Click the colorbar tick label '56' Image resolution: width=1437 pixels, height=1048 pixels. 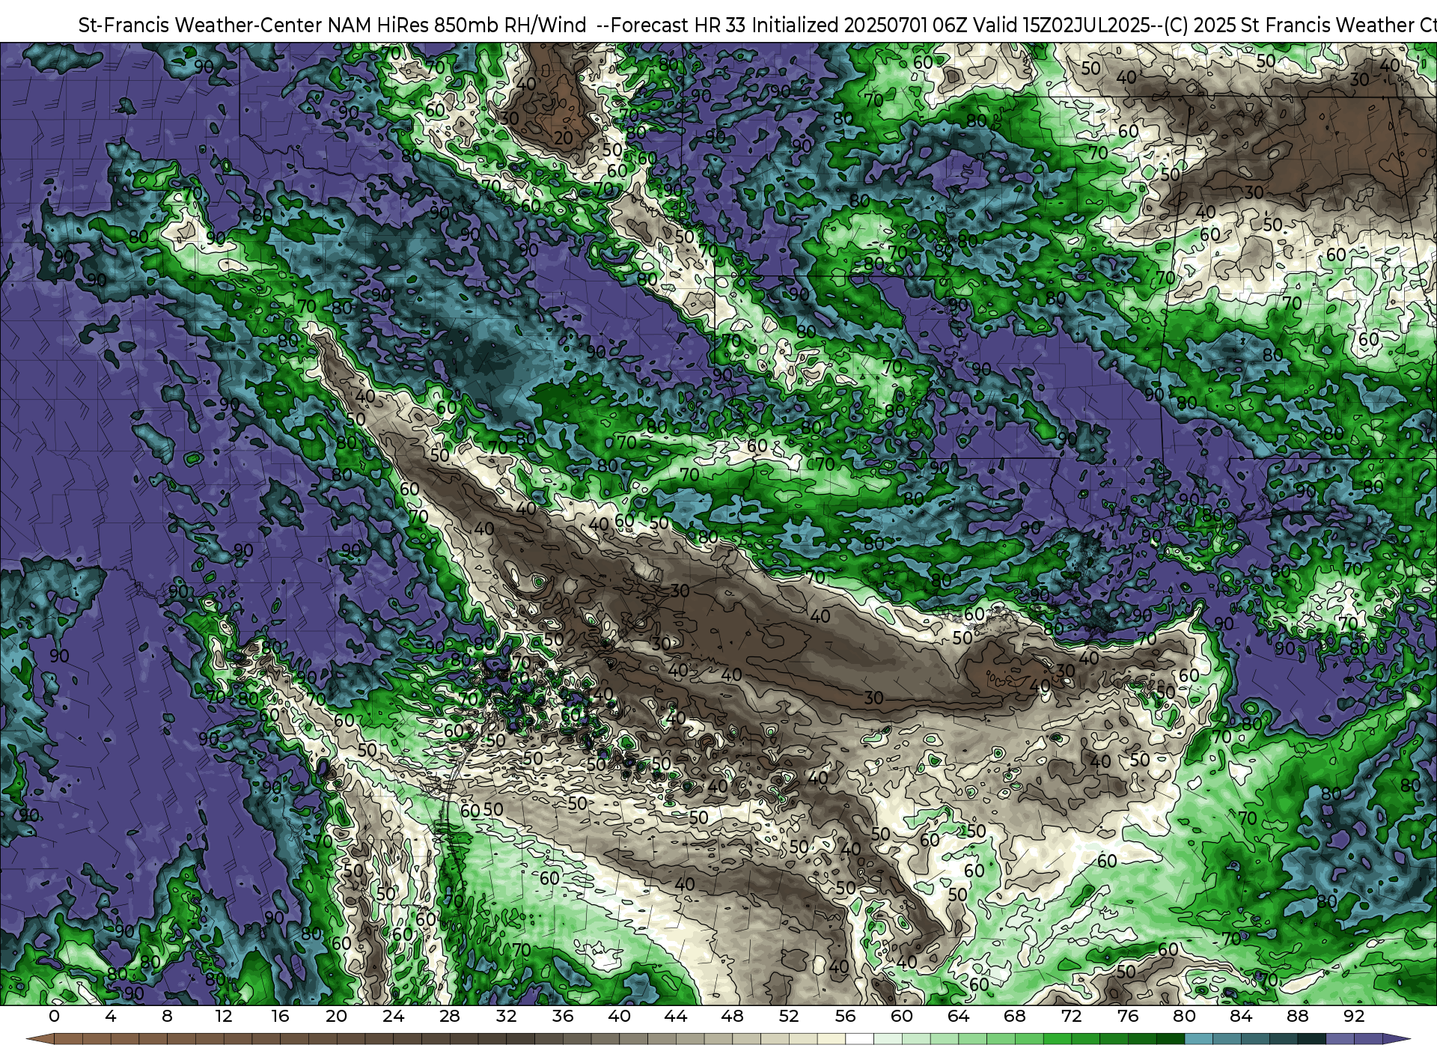coord(845,1017)
